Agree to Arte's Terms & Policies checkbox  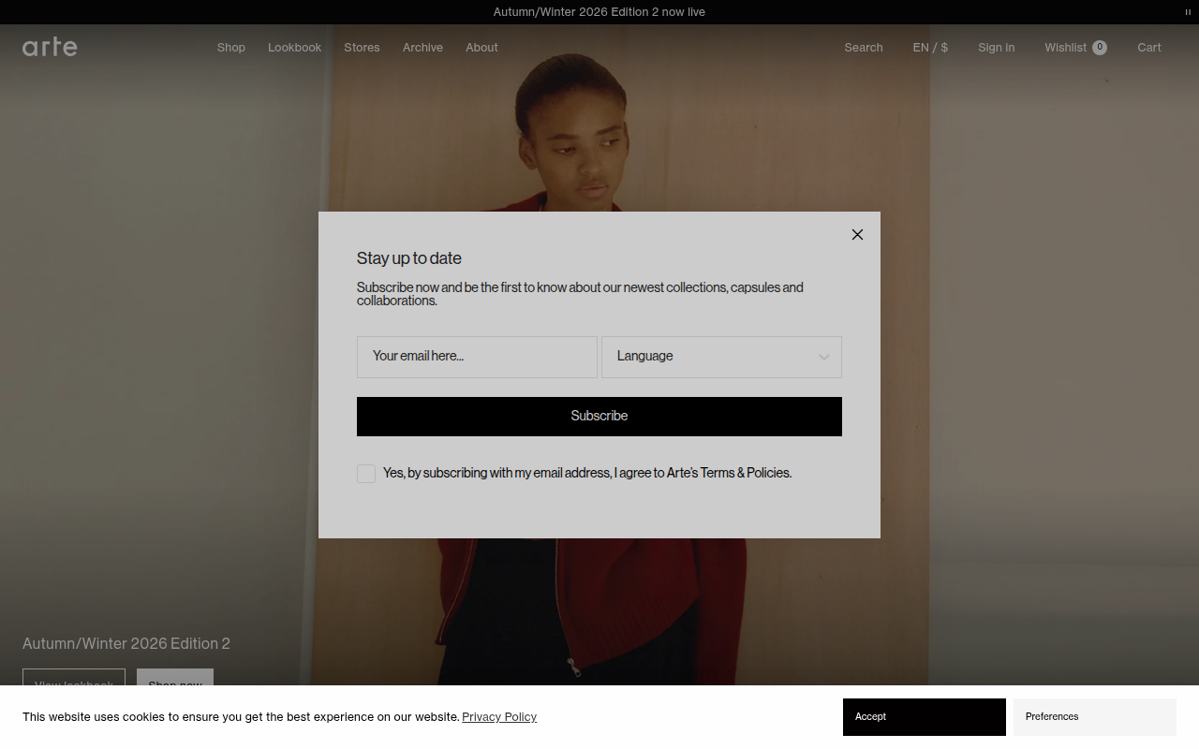[366, 474]
